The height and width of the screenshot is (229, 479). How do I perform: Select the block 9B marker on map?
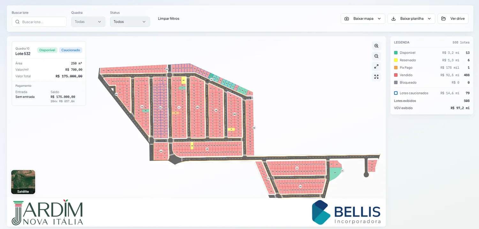pyautogui.click(x=254, y=128)
